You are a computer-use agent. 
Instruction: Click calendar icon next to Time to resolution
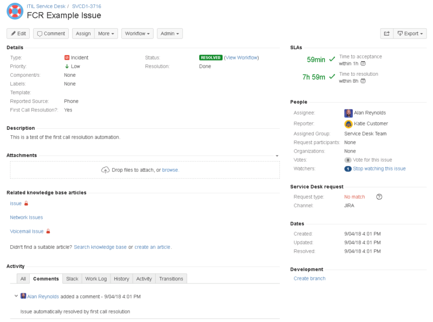point(363,81)
